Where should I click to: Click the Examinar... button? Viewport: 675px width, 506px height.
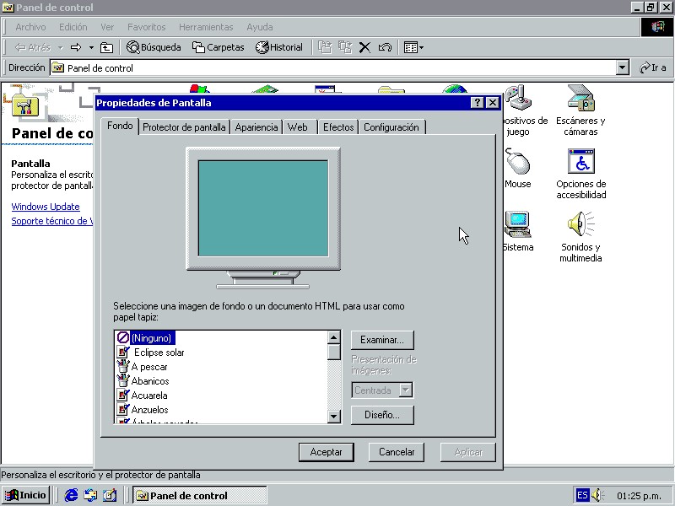pyautogui.click(x=382, y=340)
